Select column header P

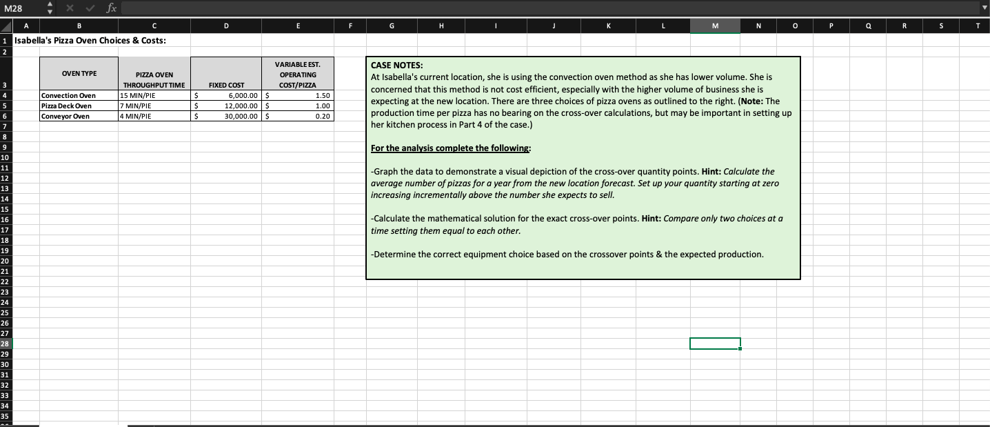(x=831, y=28)
